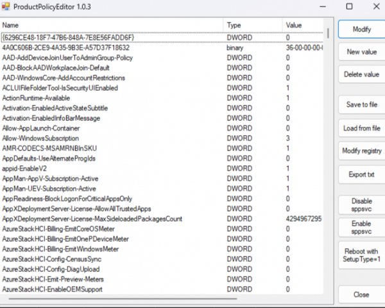Click the New value button
This screenshot has width=385, height=308.
tap(362, 52)
